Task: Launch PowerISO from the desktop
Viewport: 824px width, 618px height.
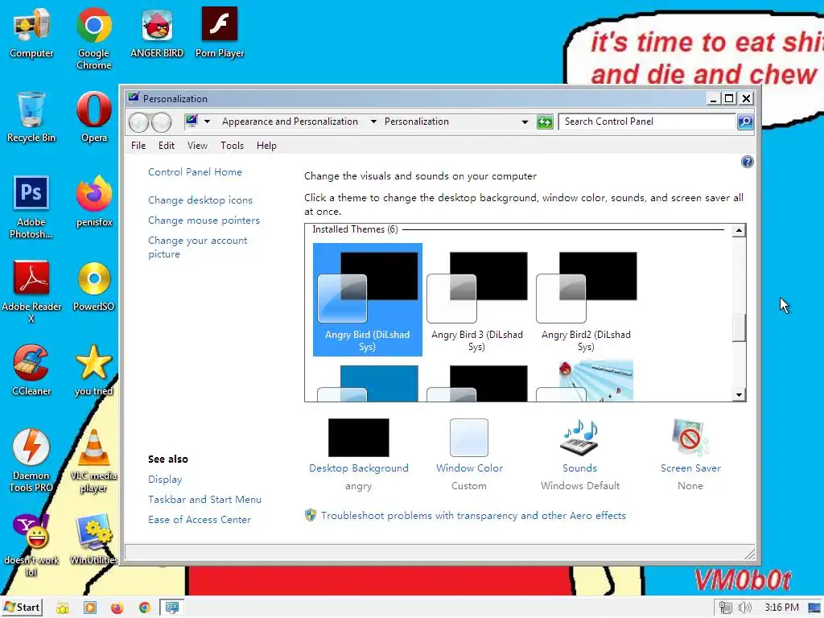Action: [x=93, y=286]
